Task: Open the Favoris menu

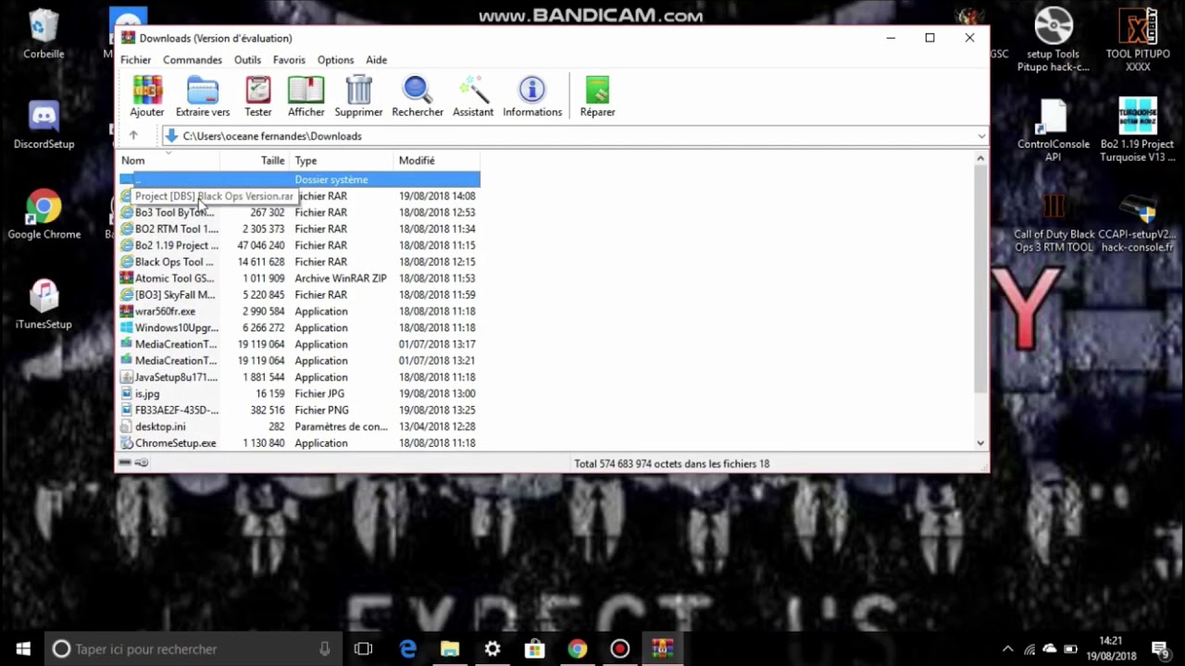Action: coord(289,59)
